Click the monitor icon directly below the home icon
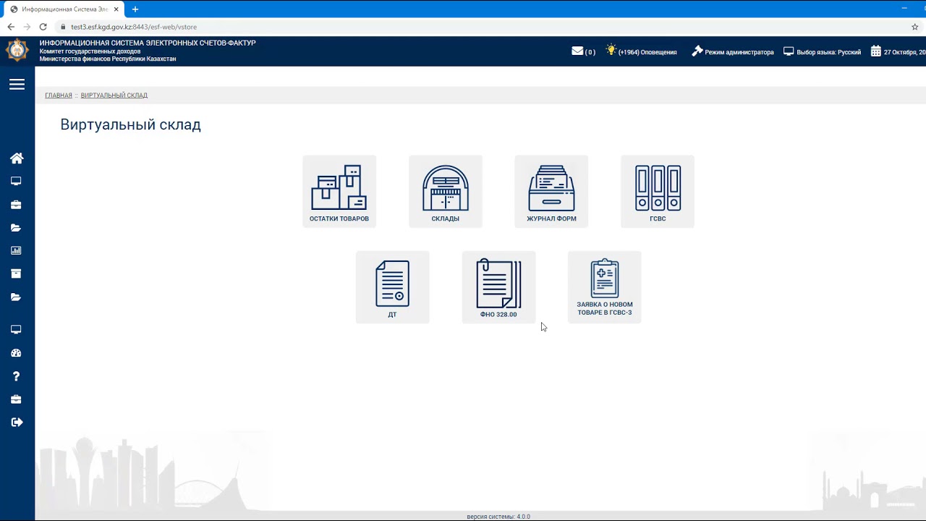The image size is (926, 521). [x=16, y=181]
